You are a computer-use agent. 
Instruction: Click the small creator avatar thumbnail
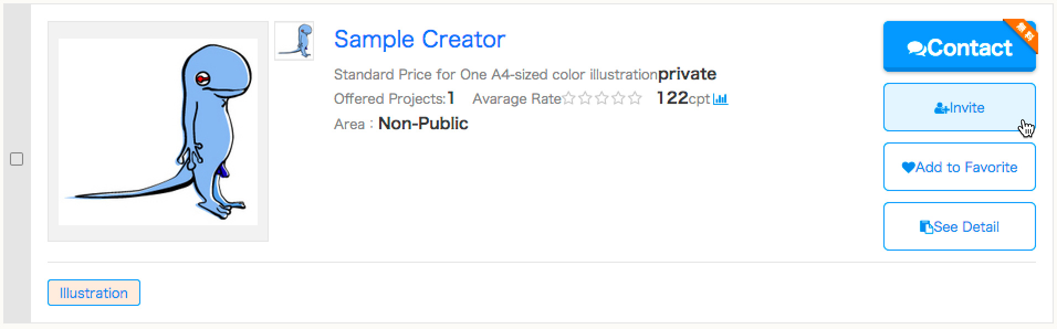tap(294, 41)
